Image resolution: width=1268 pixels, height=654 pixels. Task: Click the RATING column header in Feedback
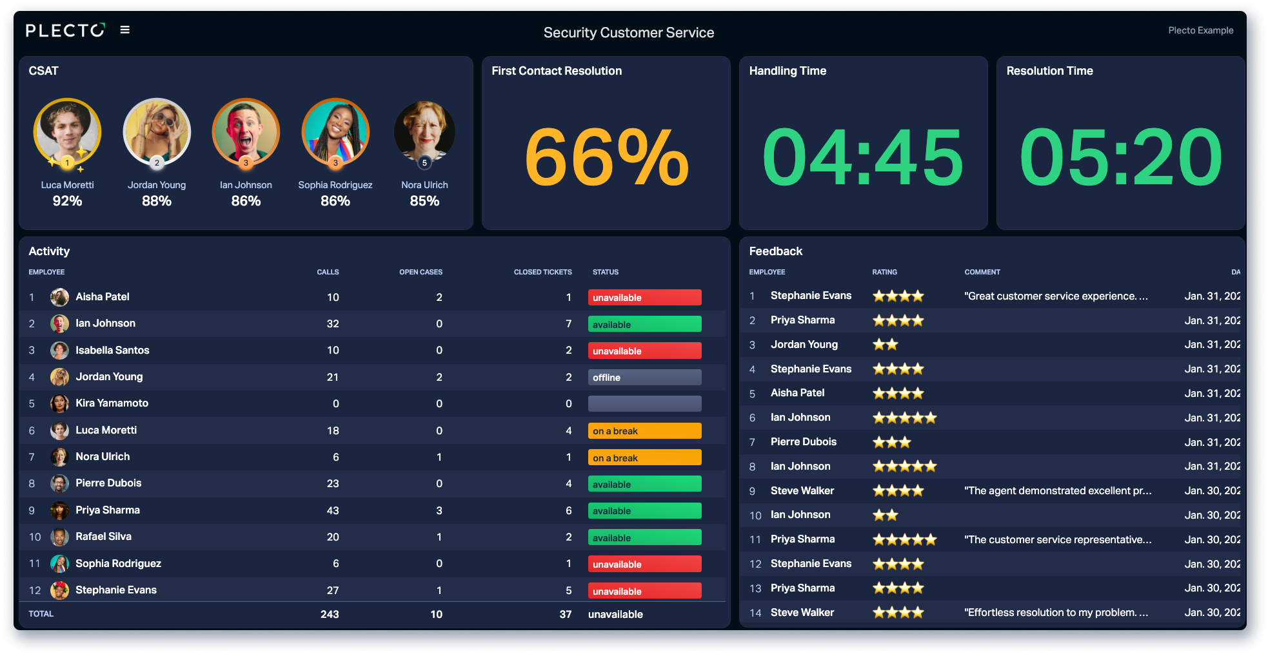884,272
